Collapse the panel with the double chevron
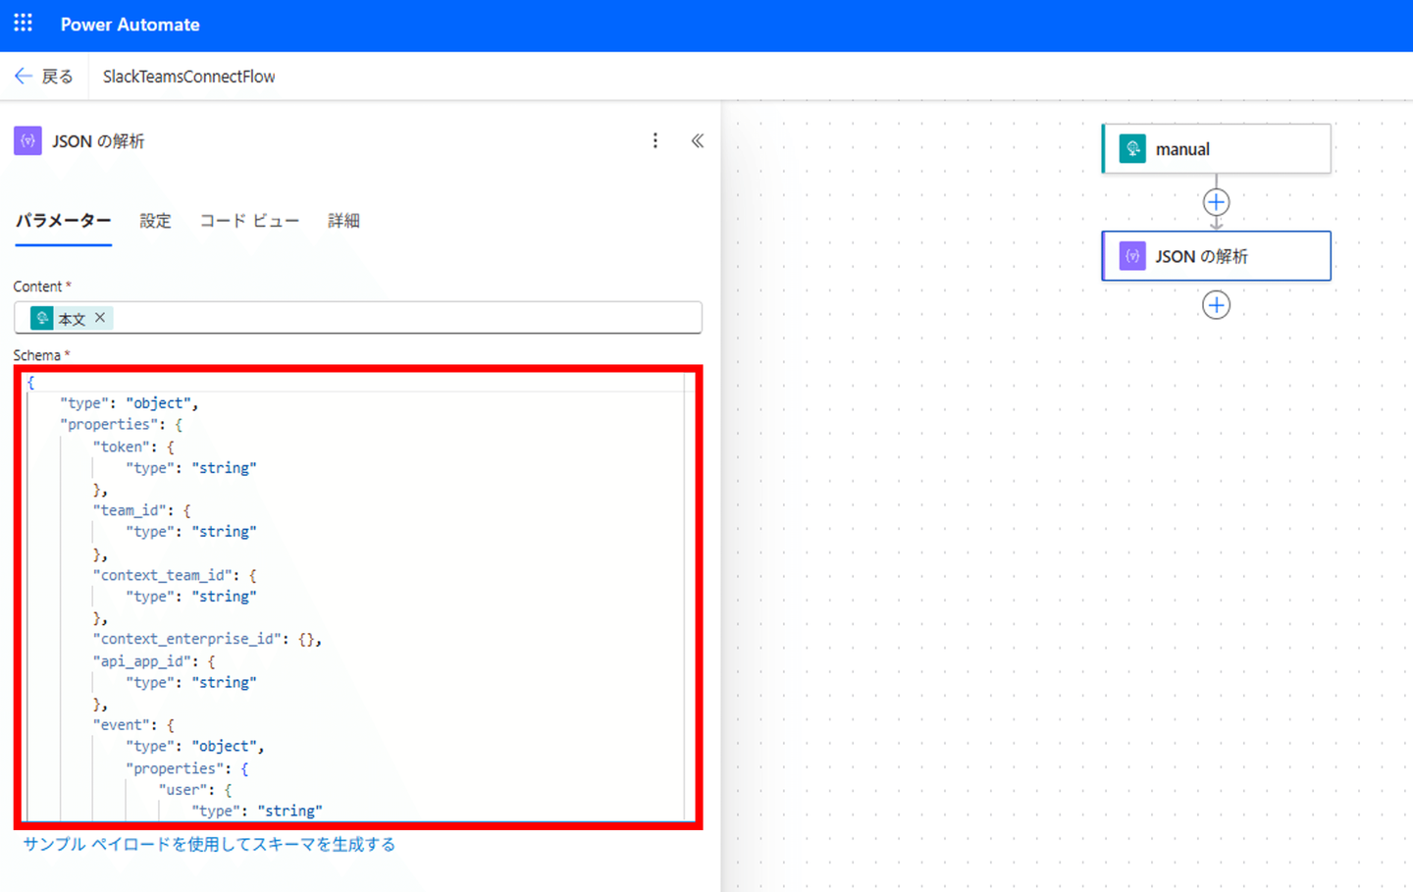The height and width of the screenshot is (892, 1413). pyautogui.click(x=698, y=140)
